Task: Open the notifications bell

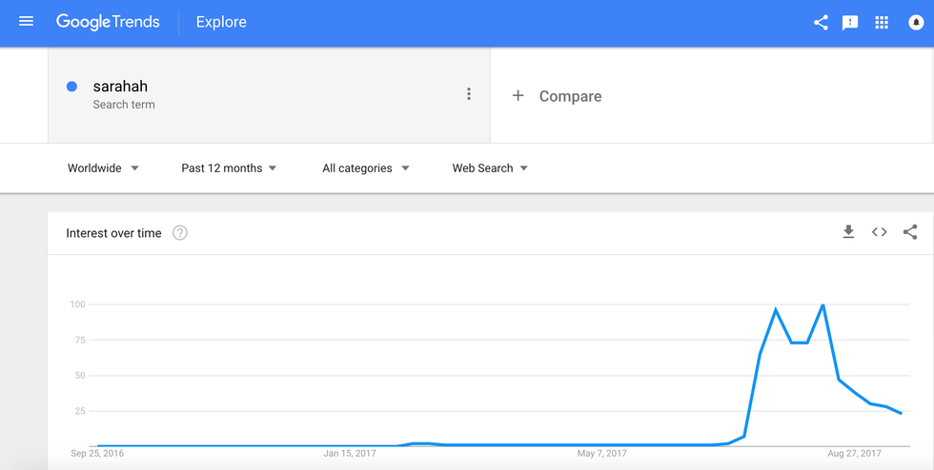Action: pos(916,22)
